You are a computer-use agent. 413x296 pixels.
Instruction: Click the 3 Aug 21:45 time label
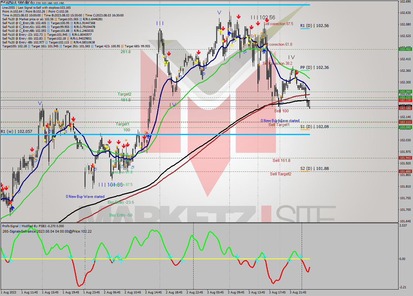(298, 292)
